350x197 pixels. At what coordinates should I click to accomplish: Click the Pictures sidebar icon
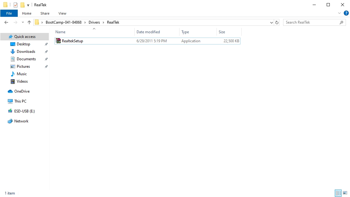pos(13,66)
